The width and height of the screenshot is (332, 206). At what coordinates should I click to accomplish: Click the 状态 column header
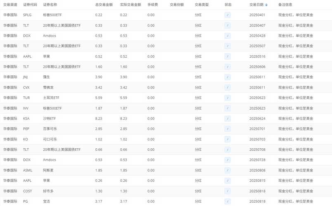coord(228,5)
